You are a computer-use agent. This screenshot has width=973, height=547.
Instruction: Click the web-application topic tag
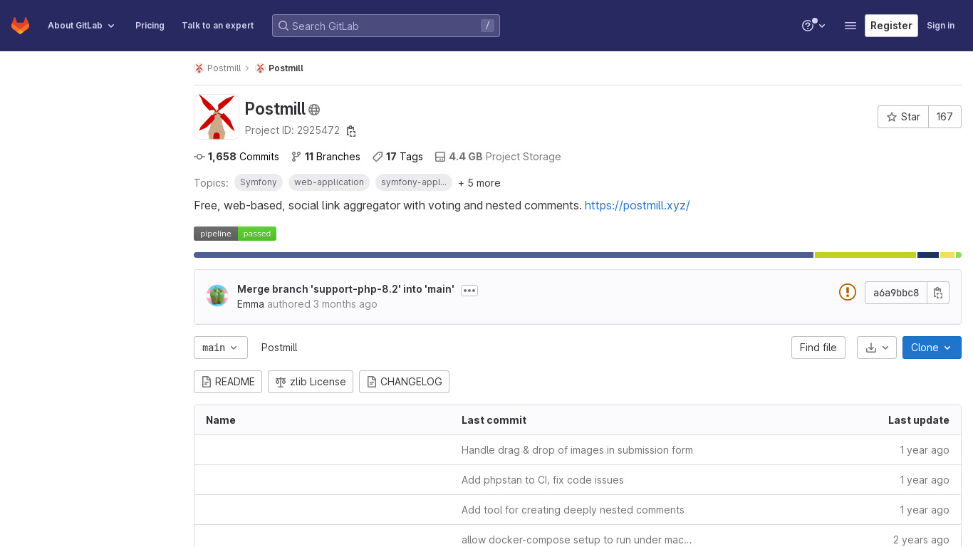pos(329,182)
